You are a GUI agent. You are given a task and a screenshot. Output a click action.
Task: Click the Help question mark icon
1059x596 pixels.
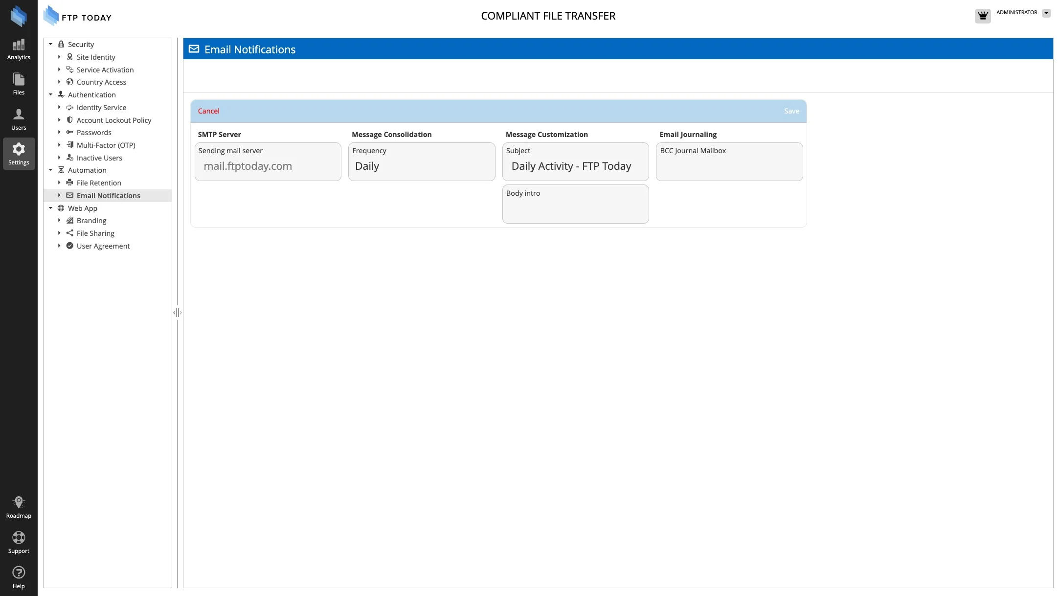pyautogui.click(x=19, y=573)
